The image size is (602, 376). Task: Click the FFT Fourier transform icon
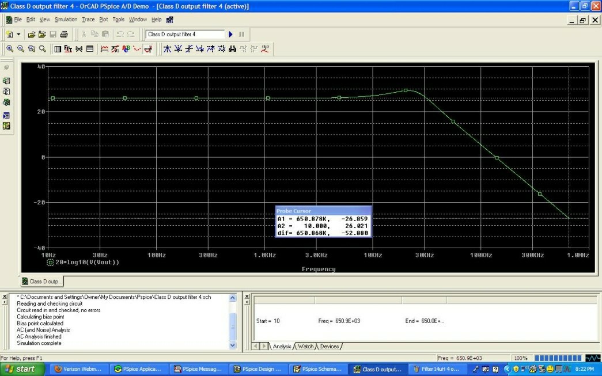click(68, 49)
